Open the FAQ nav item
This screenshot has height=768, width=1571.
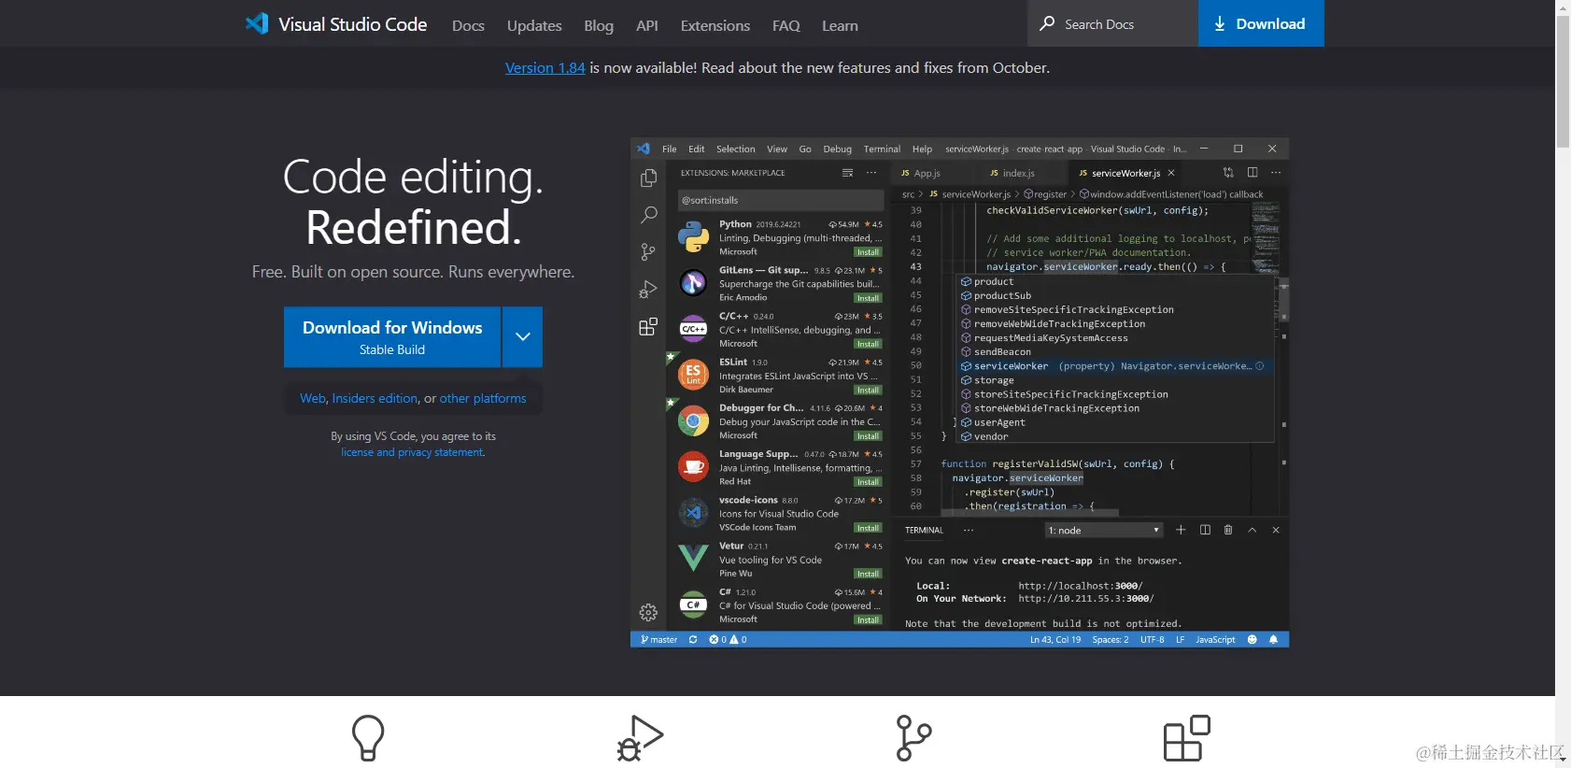coord(786,26)
